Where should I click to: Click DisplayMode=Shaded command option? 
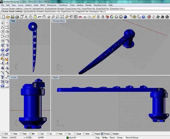click(x=34, y=12)
